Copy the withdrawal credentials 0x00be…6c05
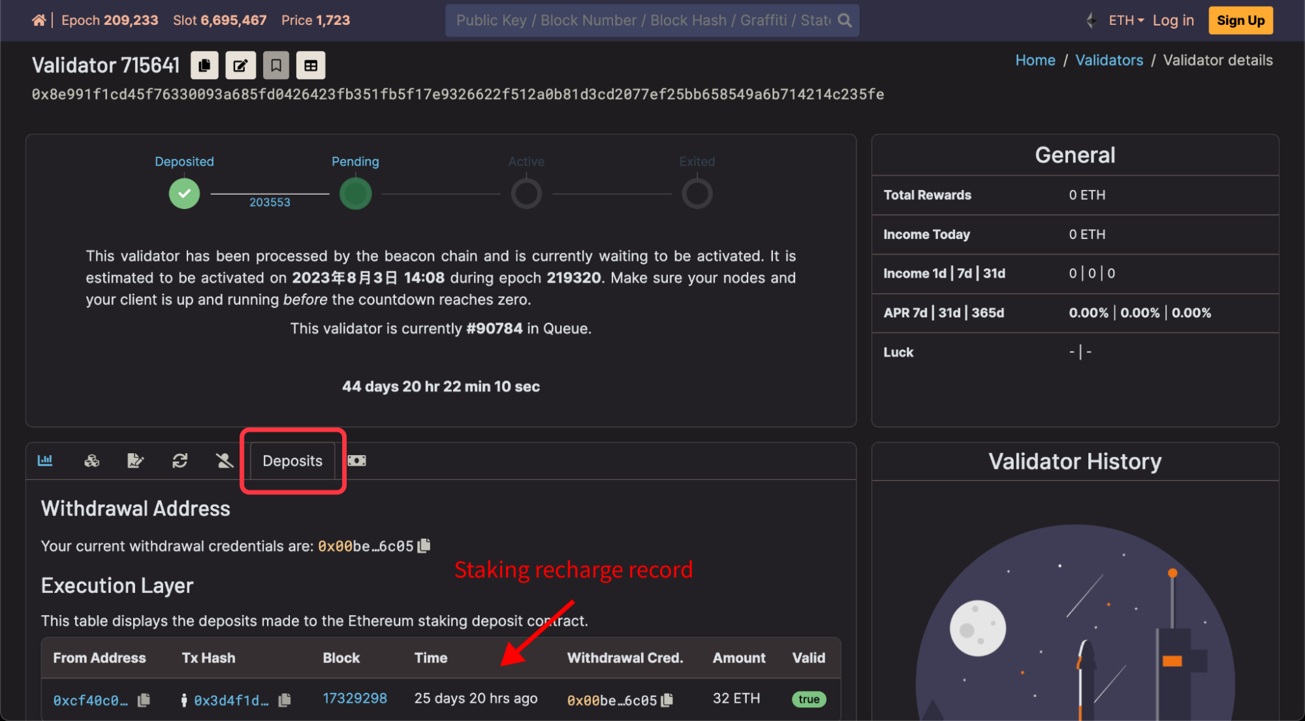The image size is (1305, 721). tap(424, 545)
